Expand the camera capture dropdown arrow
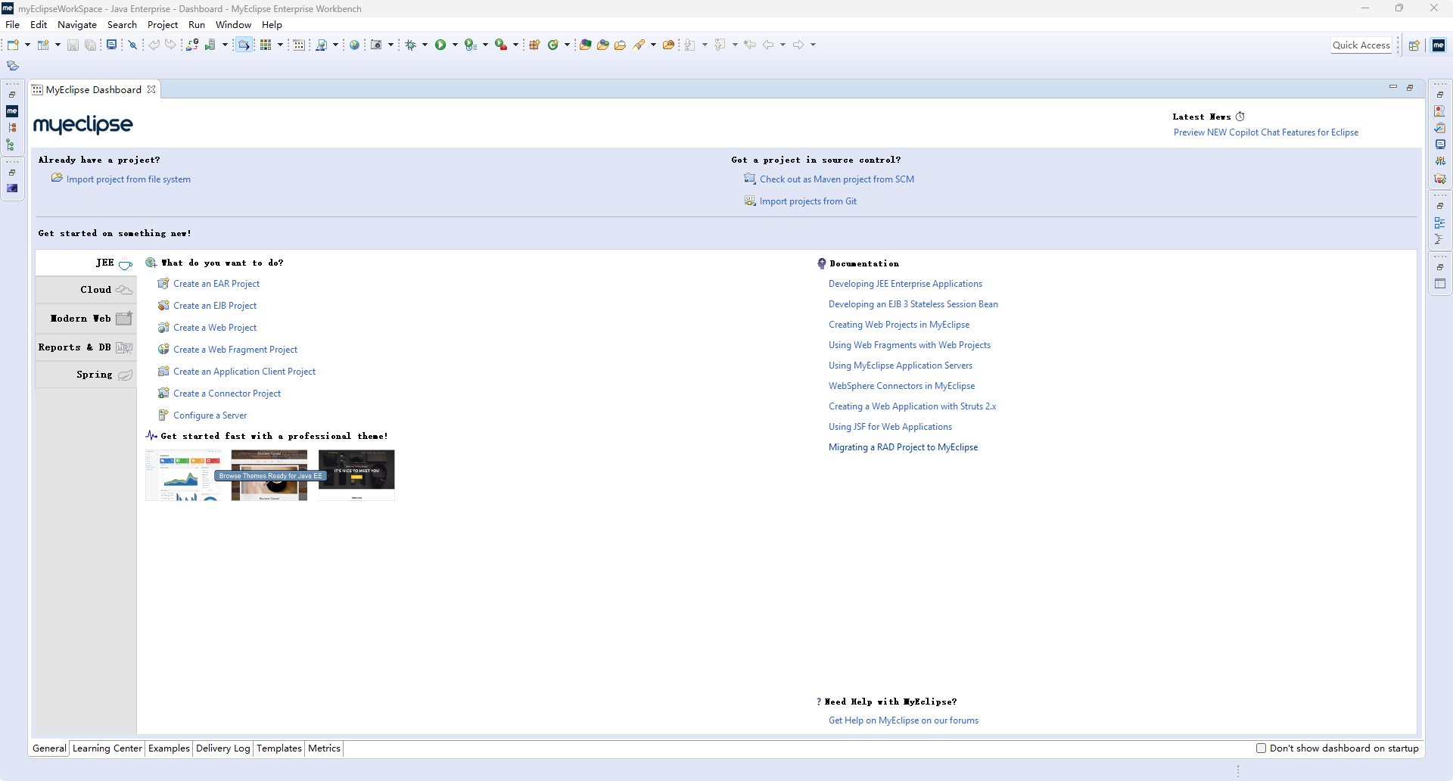The image size is (1453, 781). pyautogui.click(x=390, y=45)
